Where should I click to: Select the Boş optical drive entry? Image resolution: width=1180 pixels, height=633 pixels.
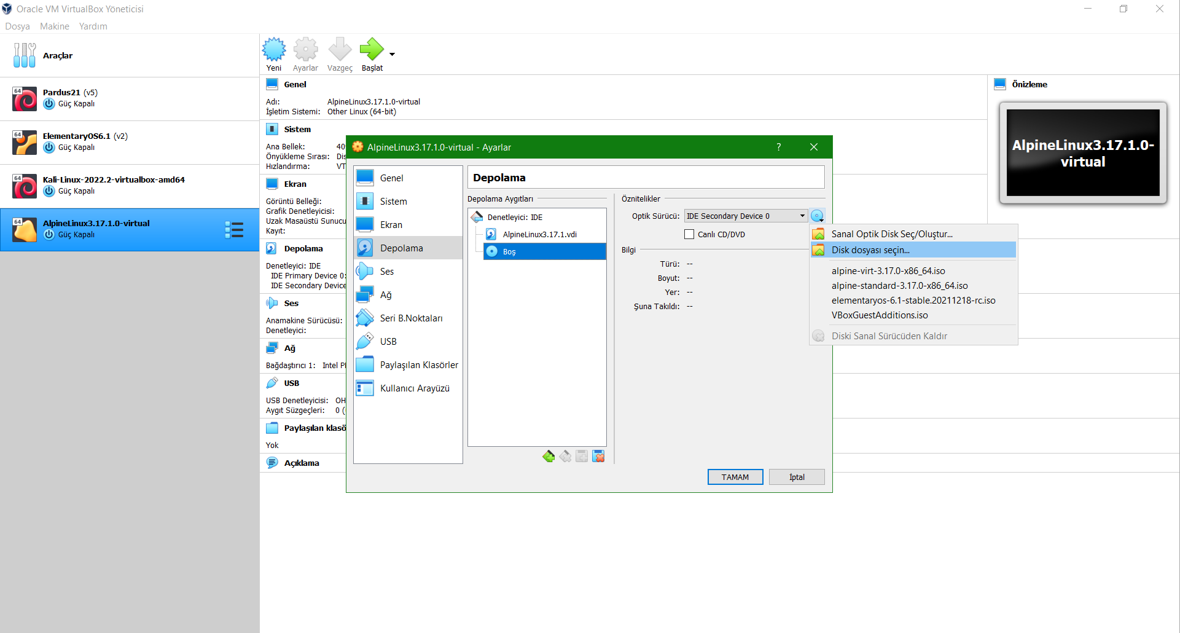tap(544, 251)
